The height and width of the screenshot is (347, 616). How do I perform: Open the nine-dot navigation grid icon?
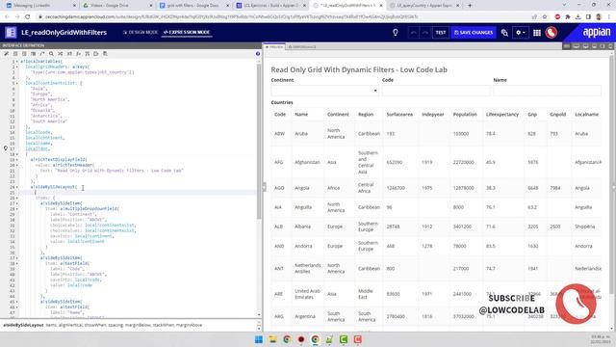tap(537, 33)
